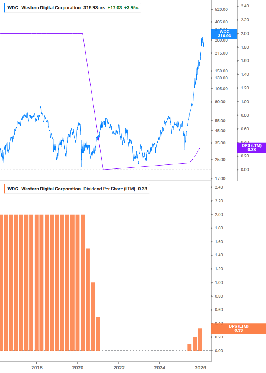Screen dimensions: 266x373
Task: Click the blue WDC legend color marker
Action: coord(4,8)
